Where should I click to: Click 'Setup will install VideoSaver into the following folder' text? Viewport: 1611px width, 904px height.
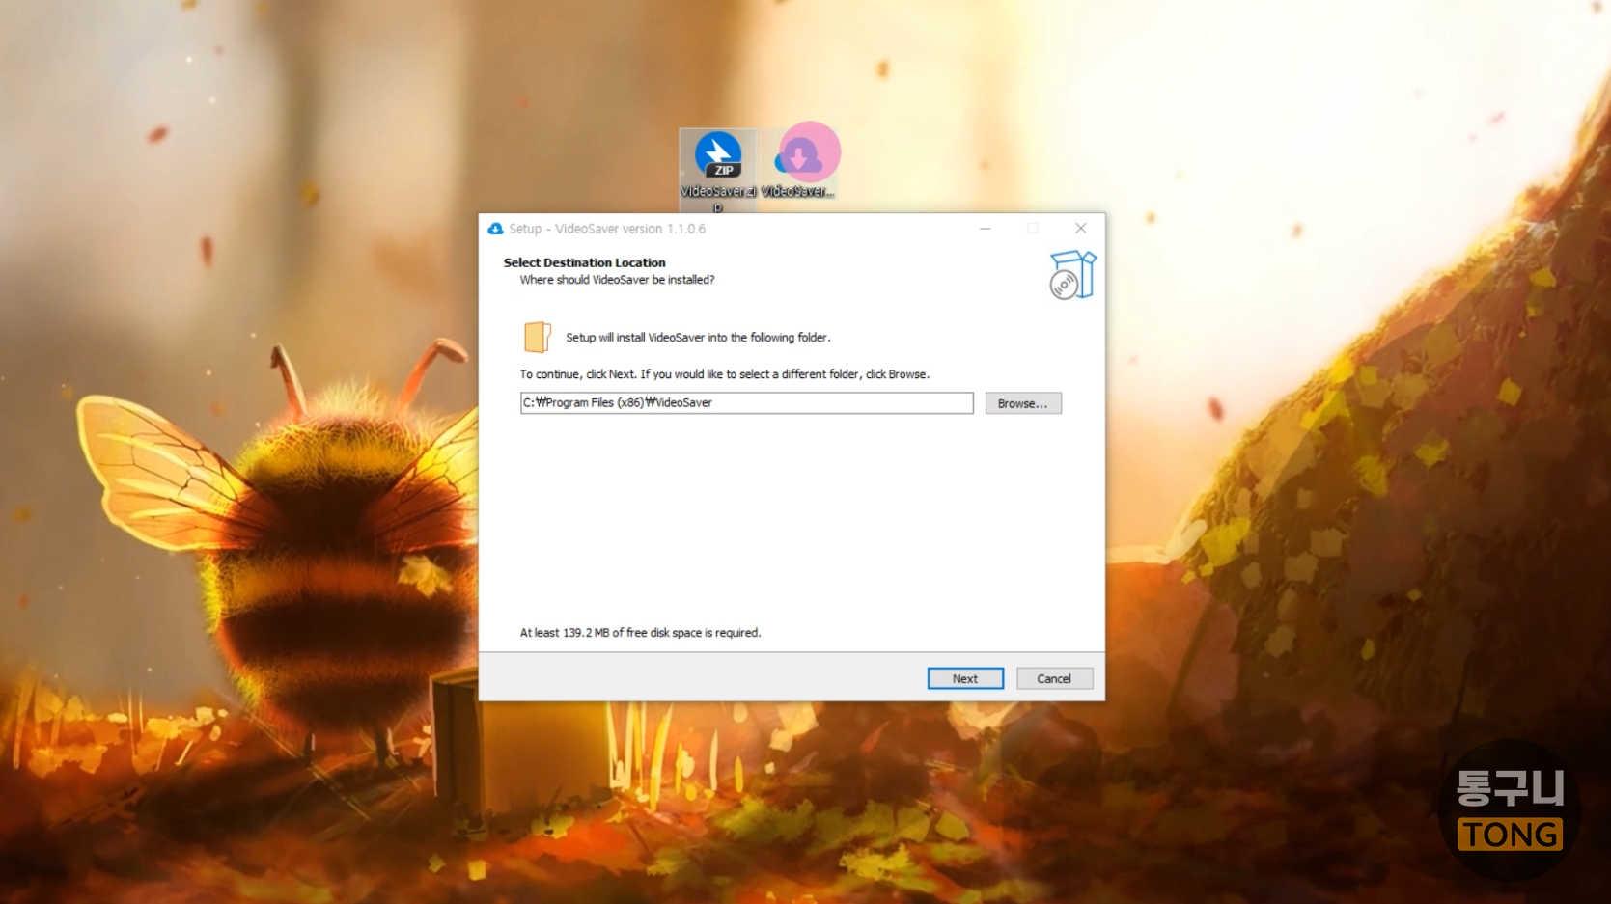(698, 338)
